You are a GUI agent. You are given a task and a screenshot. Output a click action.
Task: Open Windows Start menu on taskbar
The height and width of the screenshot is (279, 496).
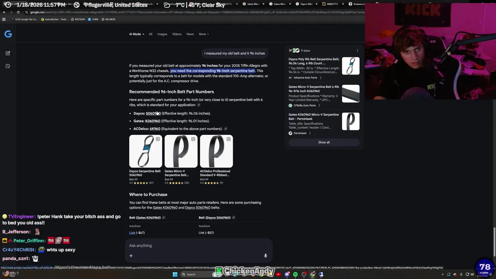coord(175,274)
